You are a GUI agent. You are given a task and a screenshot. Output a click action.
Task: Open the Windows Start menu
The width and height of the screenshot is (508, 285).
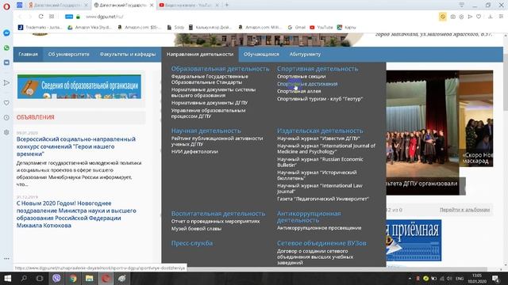[8, 278]
